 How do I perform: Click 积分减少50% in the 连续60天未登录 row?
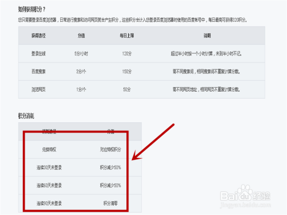click(x=111, y=185)
